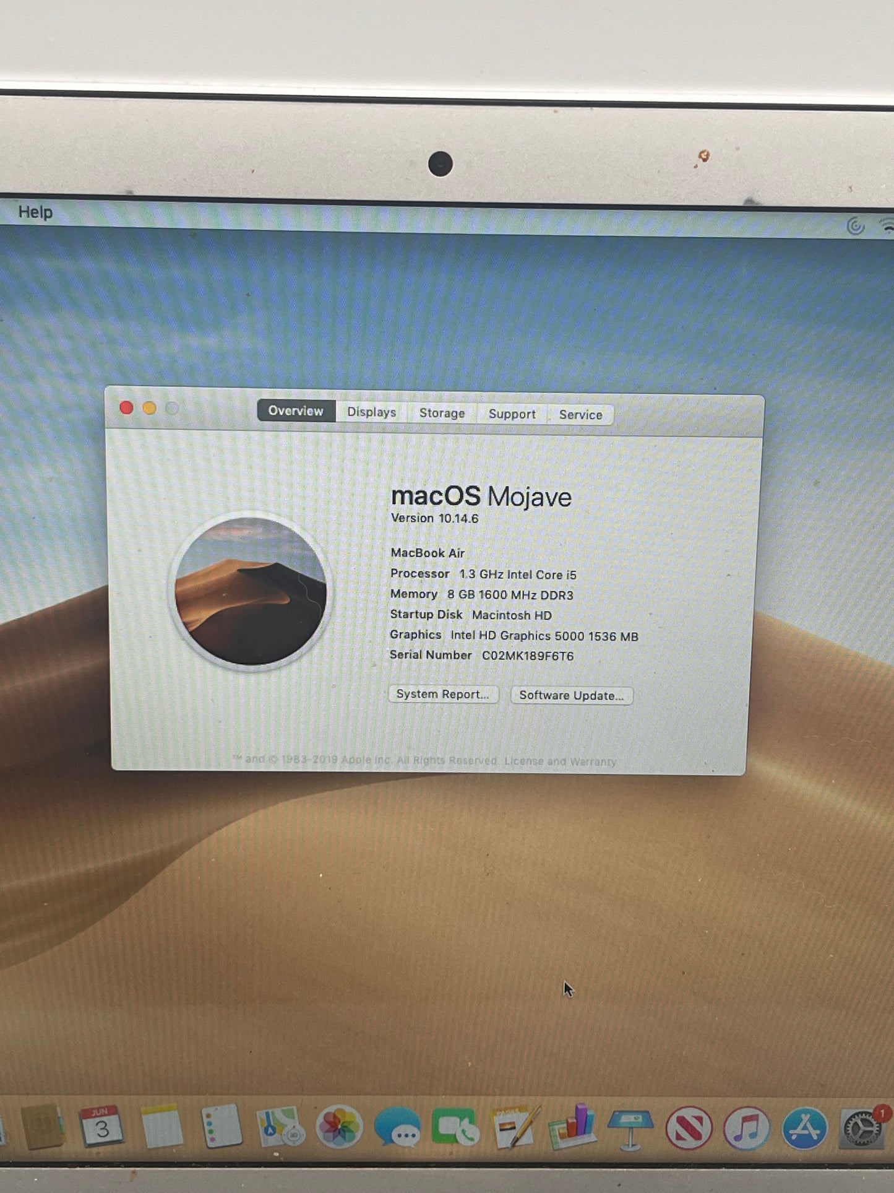Go to the Service tab
This screenshot has height=1193, width=894.
pos(580,415)
